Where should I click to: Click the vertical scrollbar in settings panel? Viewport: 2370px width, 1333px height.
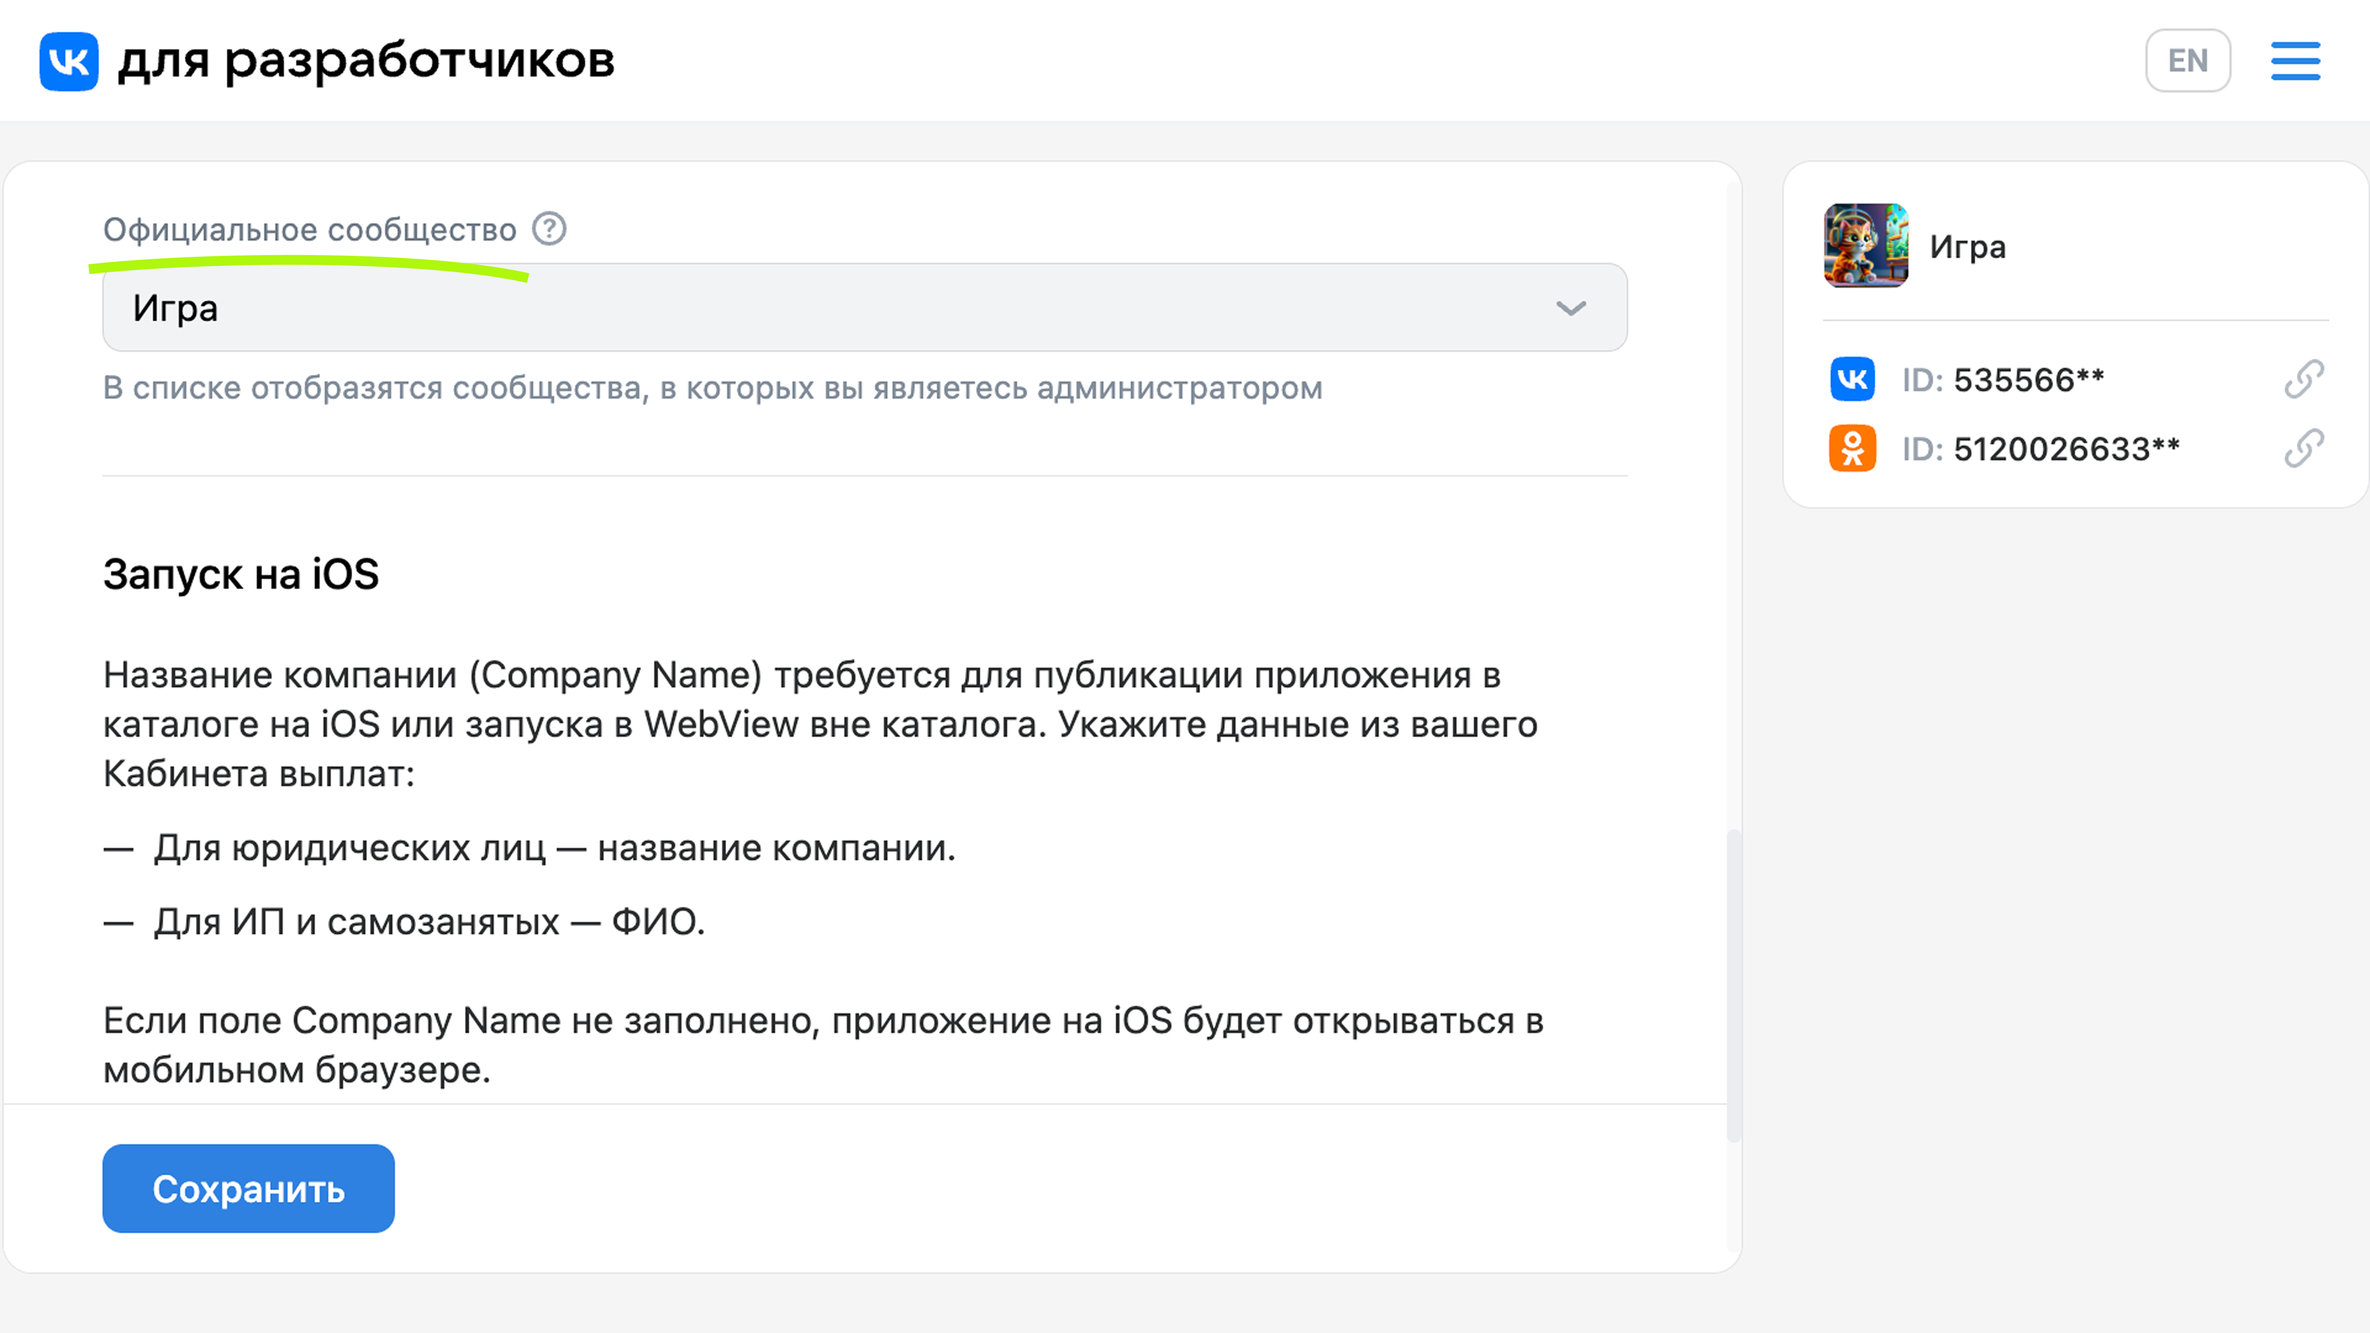1733,986
